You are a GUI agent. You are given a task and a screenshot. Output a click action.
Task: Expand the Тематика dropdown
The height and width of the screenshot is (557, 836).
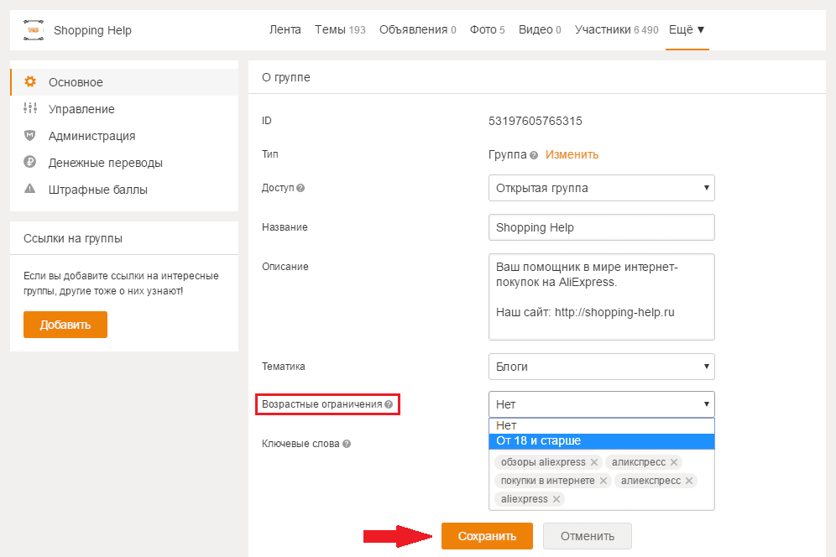pyautogui.click(x=601, y=367)
